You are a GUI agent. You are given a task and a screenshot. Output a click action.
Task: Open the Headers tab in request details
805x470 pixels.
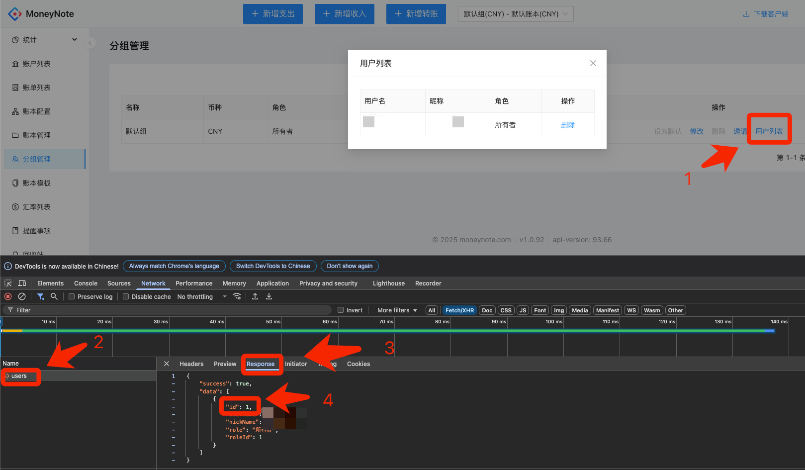tap(191, 364)
